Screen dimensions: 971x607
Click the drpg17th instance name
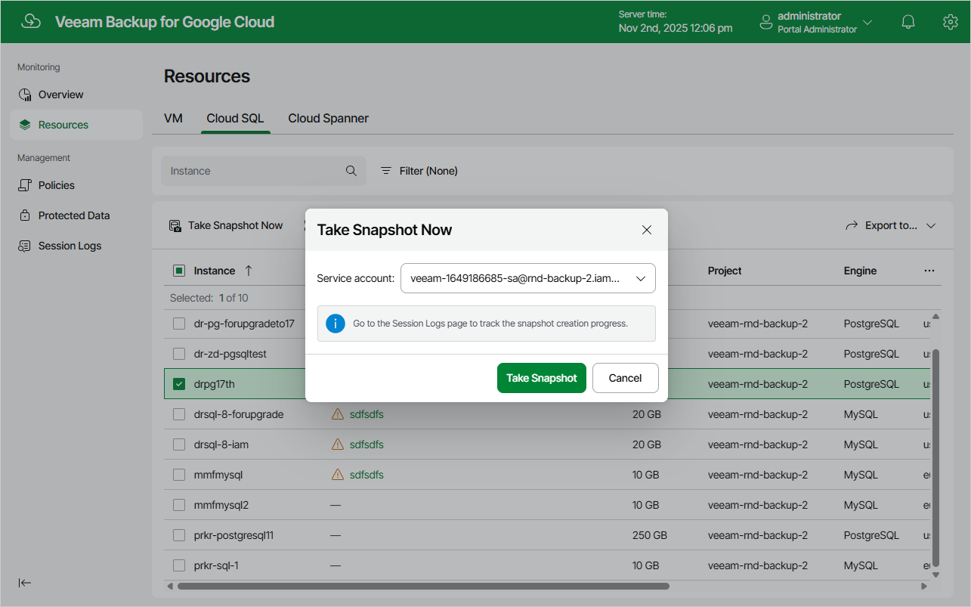point(215,384)
